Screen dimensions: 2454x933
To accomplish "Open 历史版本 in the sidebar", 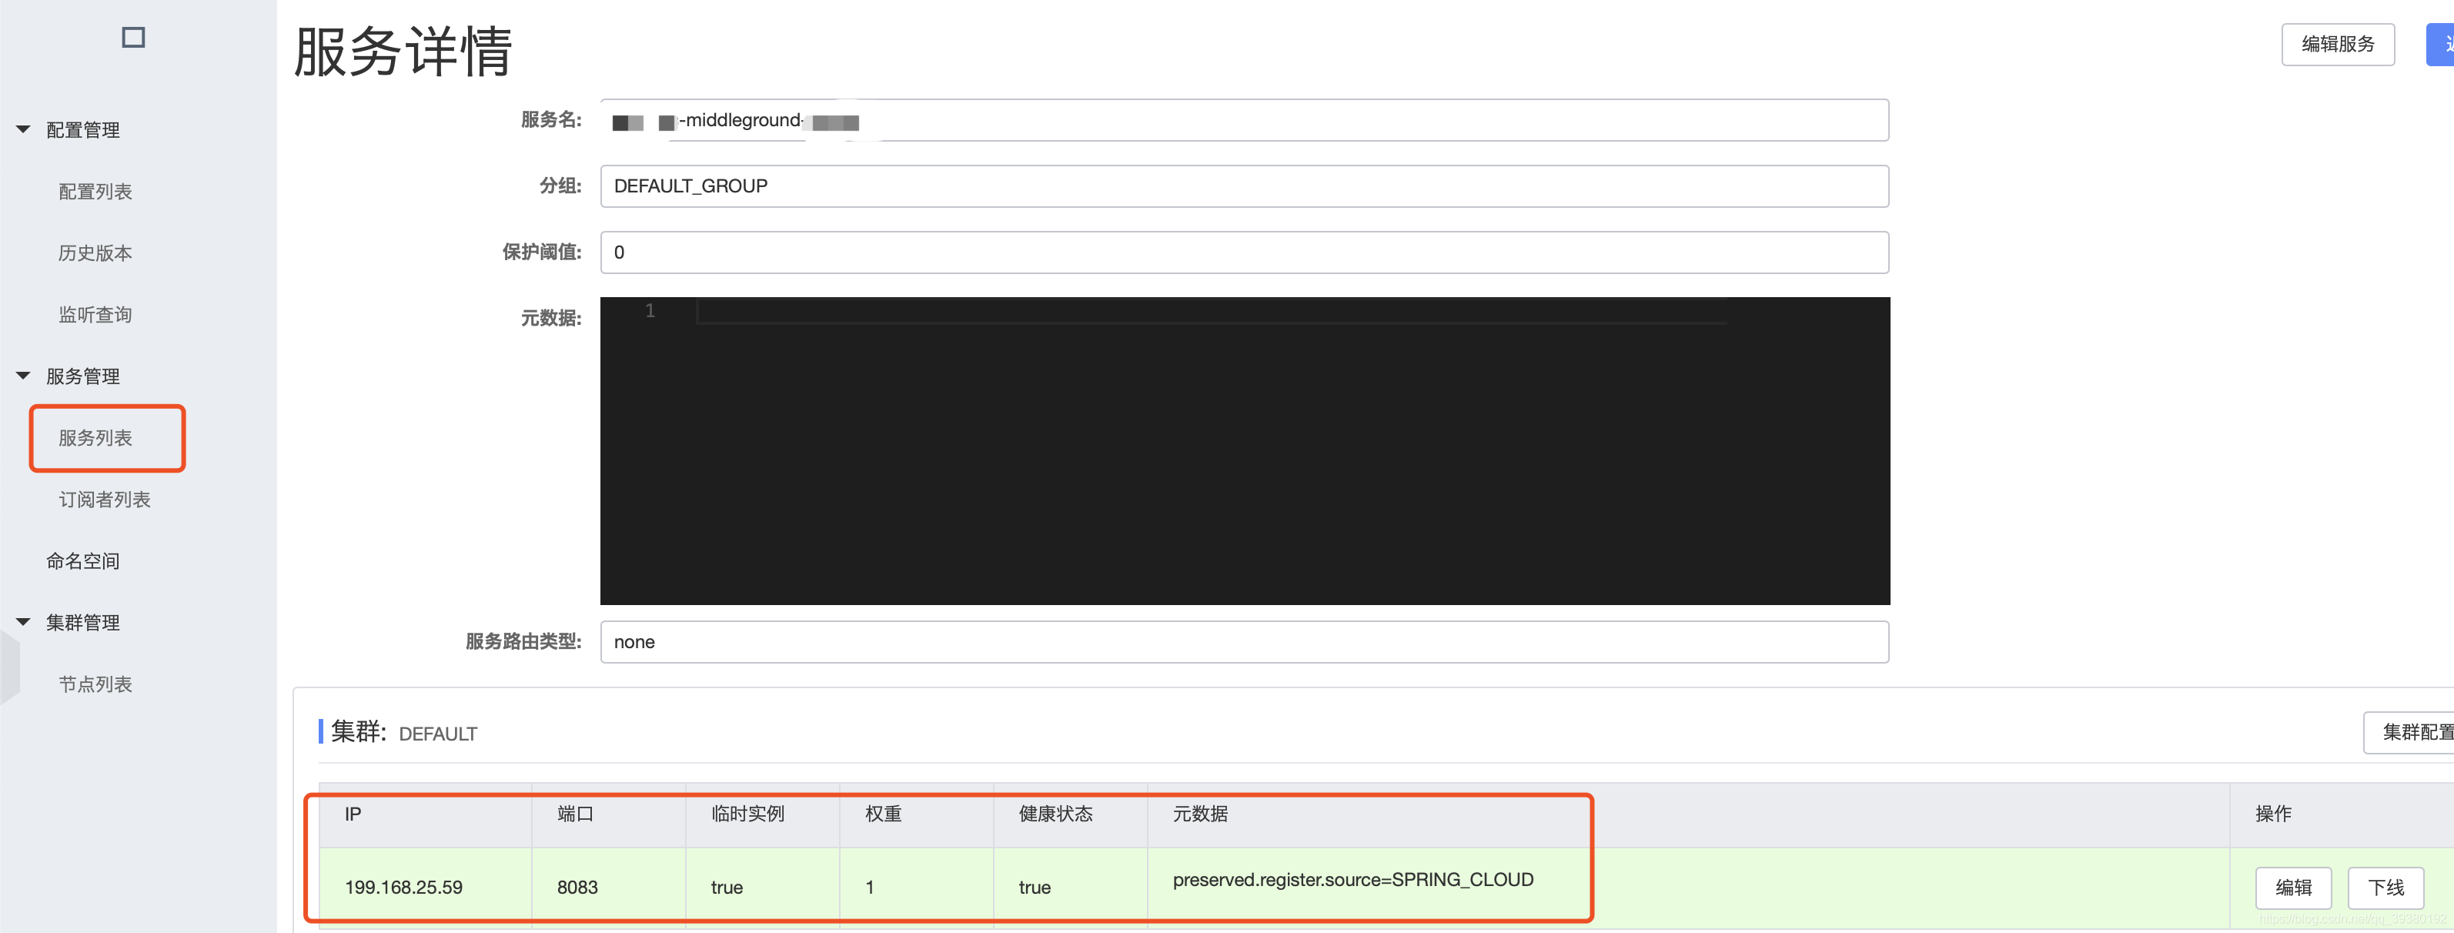I will (x=95, y=252).
